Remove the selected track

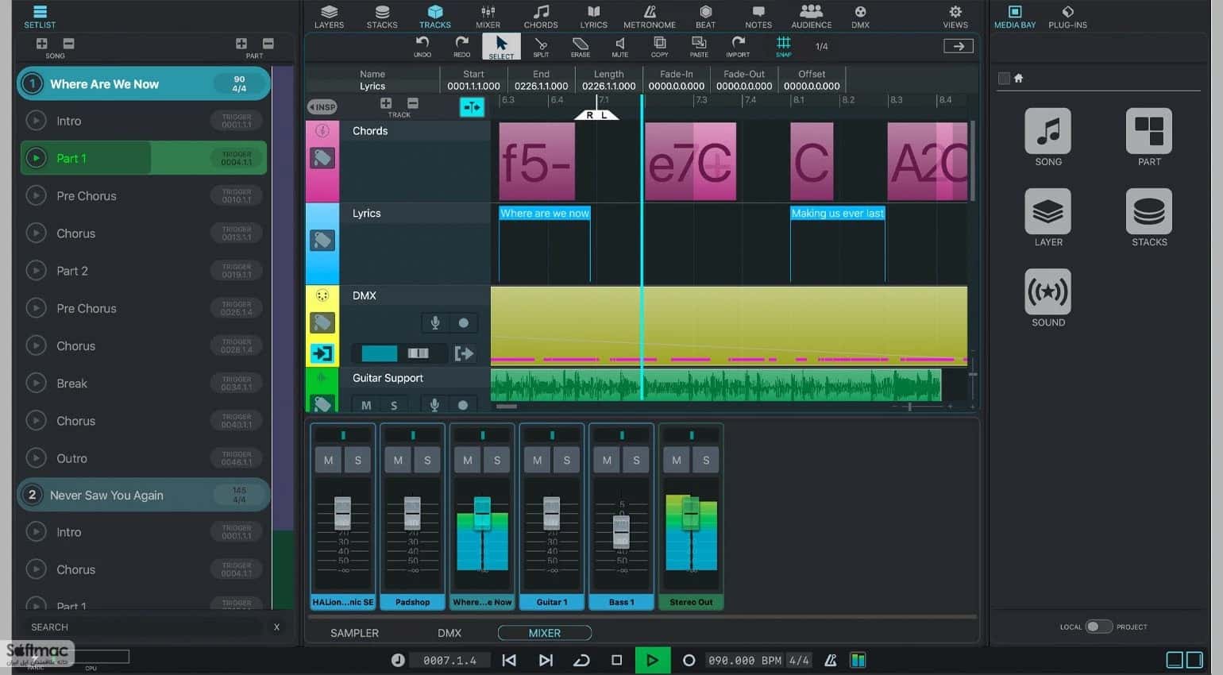pos(413,103)
